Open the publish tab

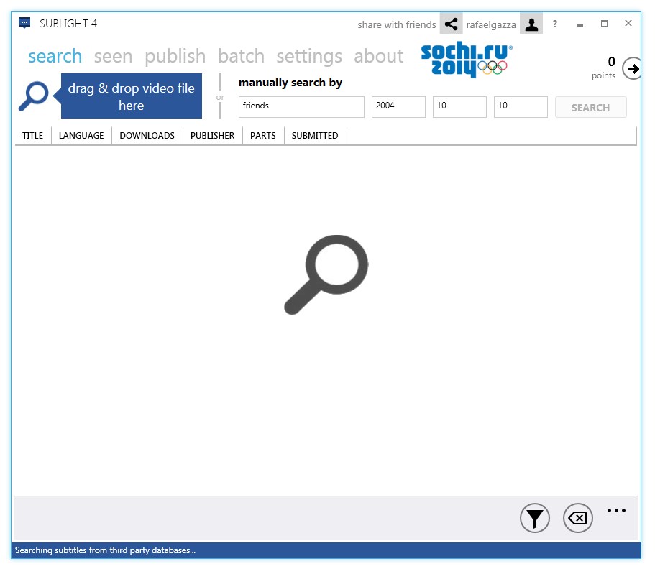[175, 56]
